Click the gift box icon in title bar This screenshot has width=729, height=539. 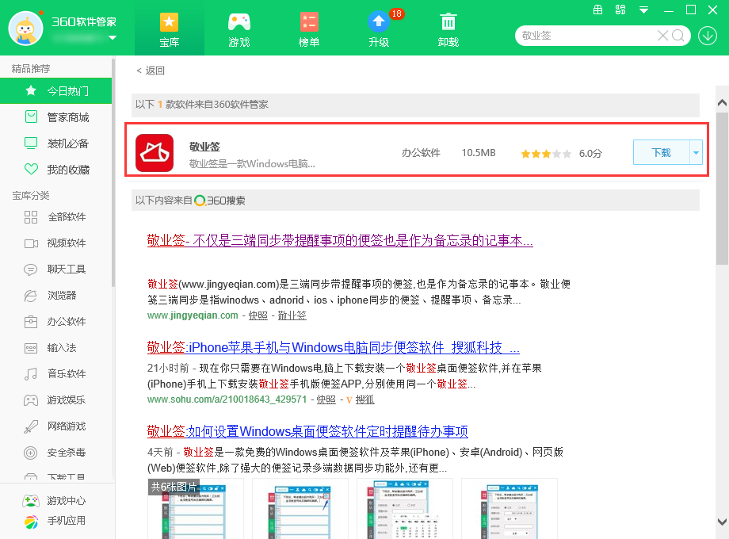tap(598, 10)
